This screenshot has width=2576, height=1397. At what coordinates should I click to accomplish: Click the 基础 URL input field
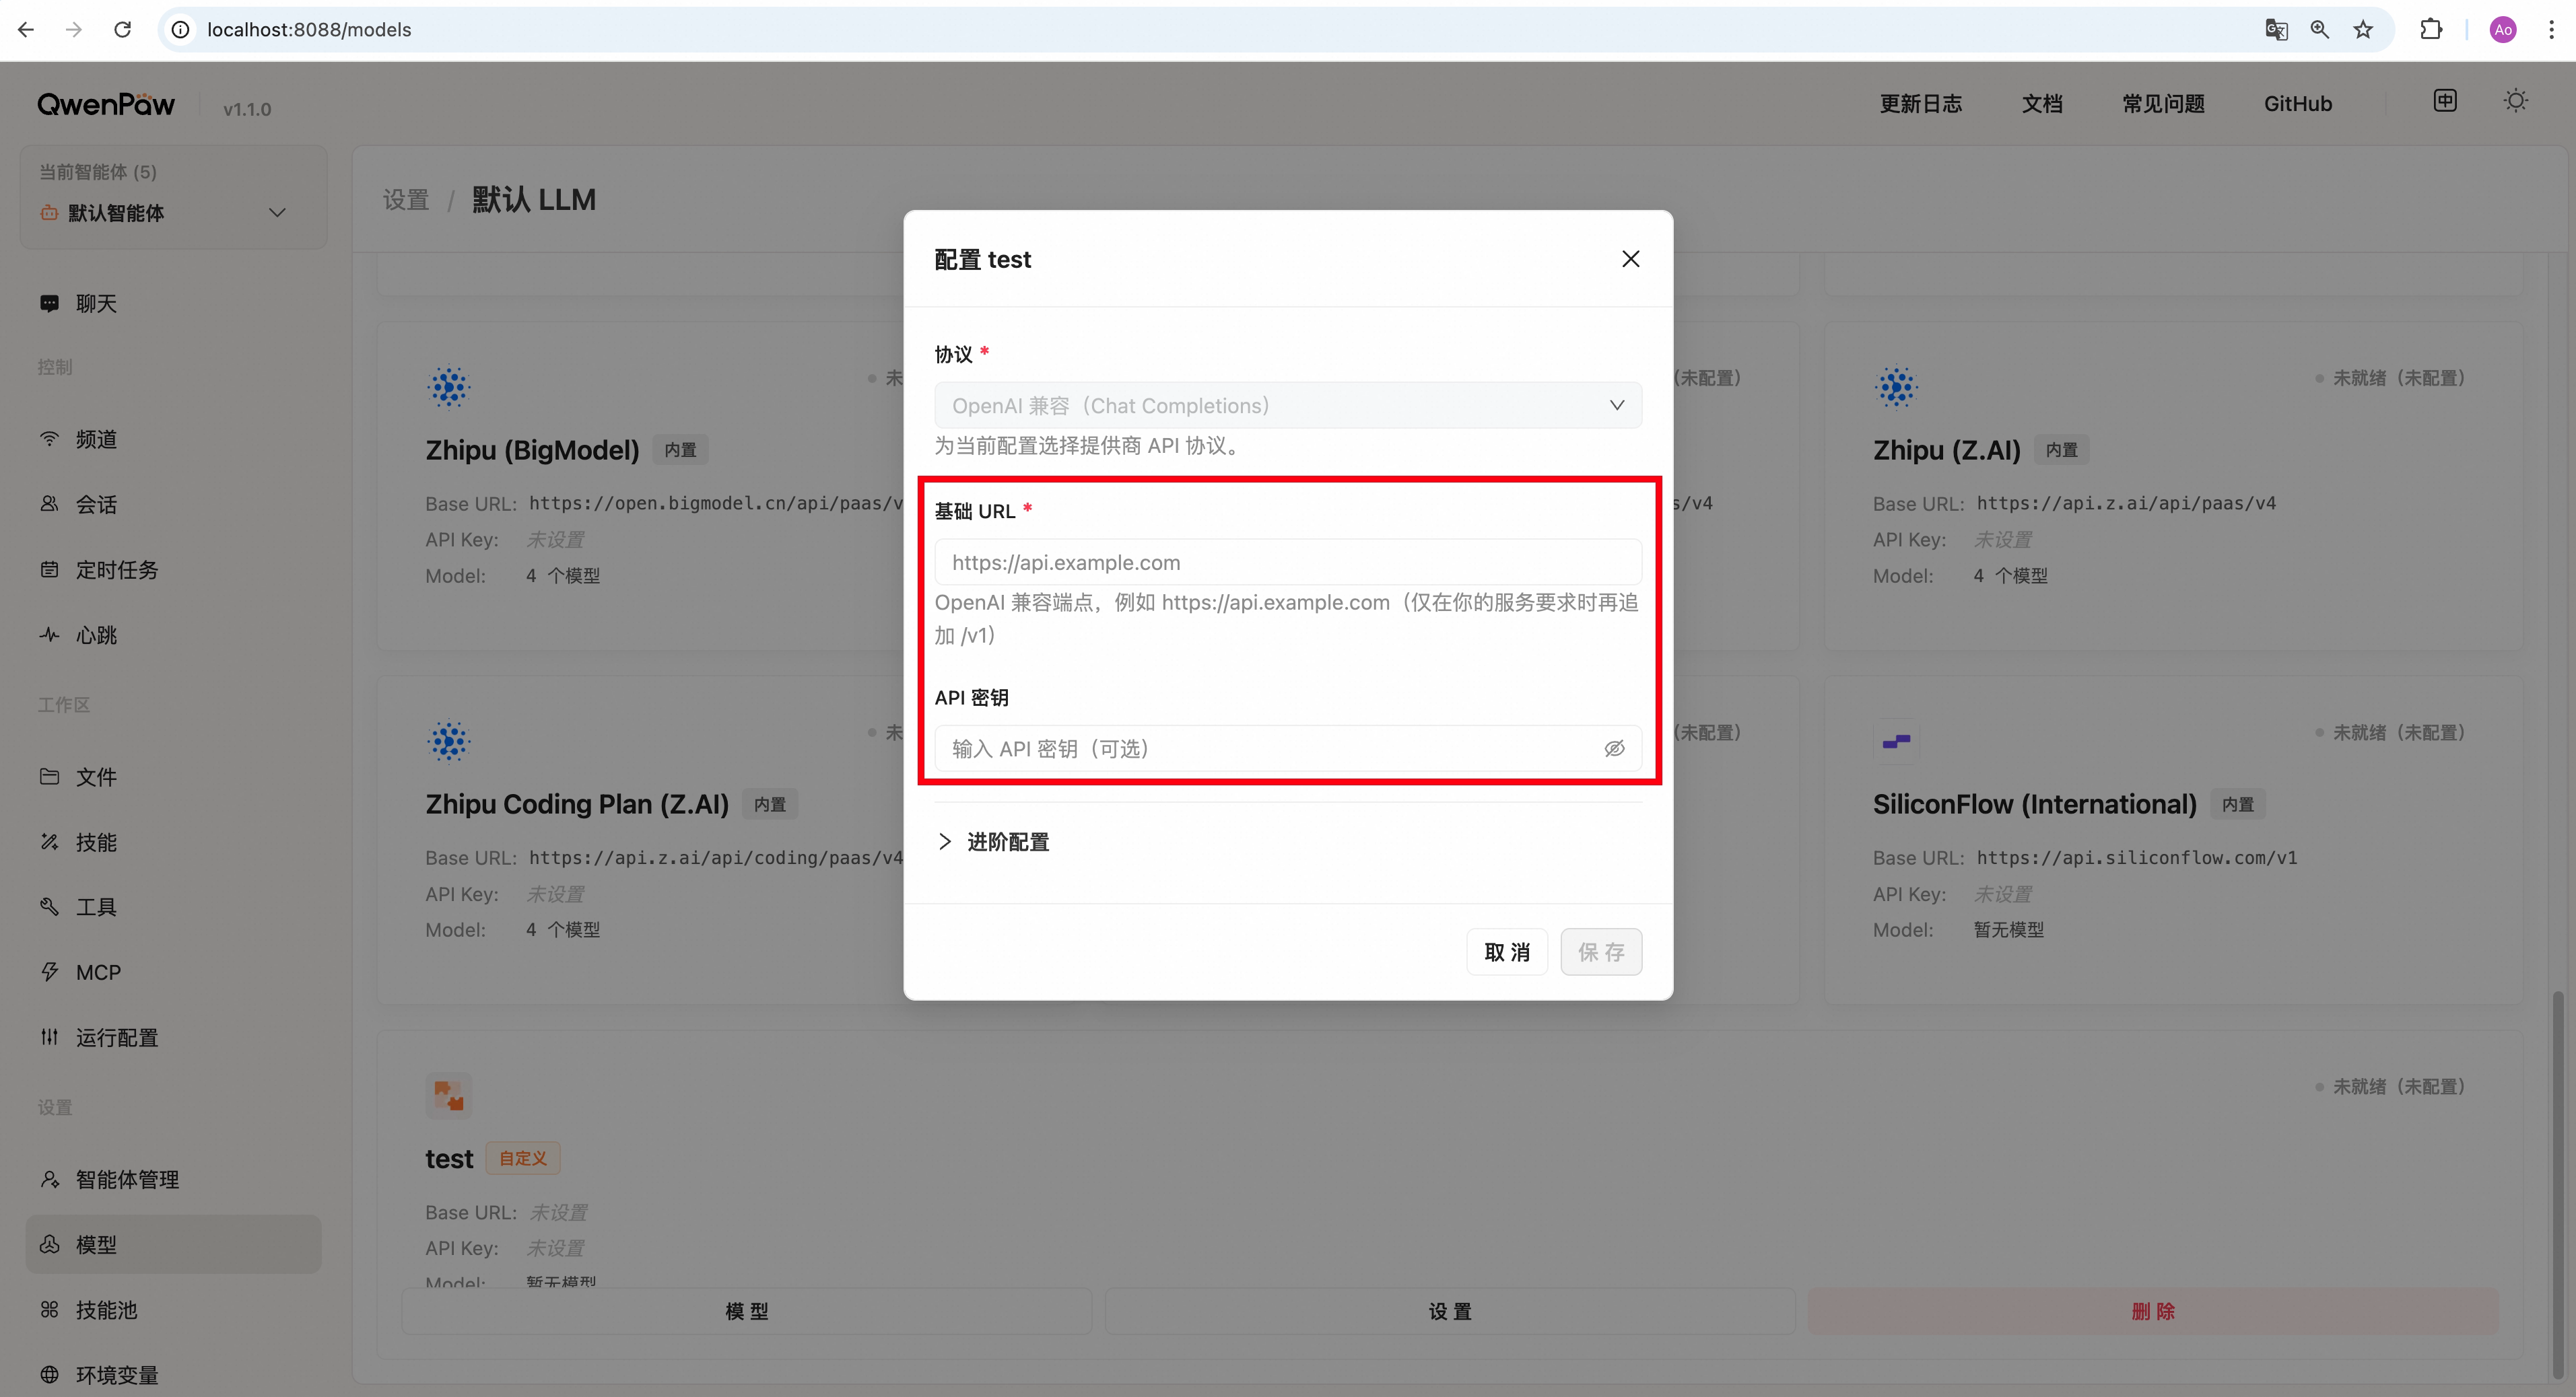click(x=1288, y=563)
